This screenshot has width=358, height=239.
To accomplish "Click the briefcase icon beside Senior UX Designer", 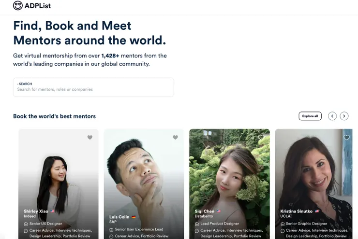I will coord(26,224).
